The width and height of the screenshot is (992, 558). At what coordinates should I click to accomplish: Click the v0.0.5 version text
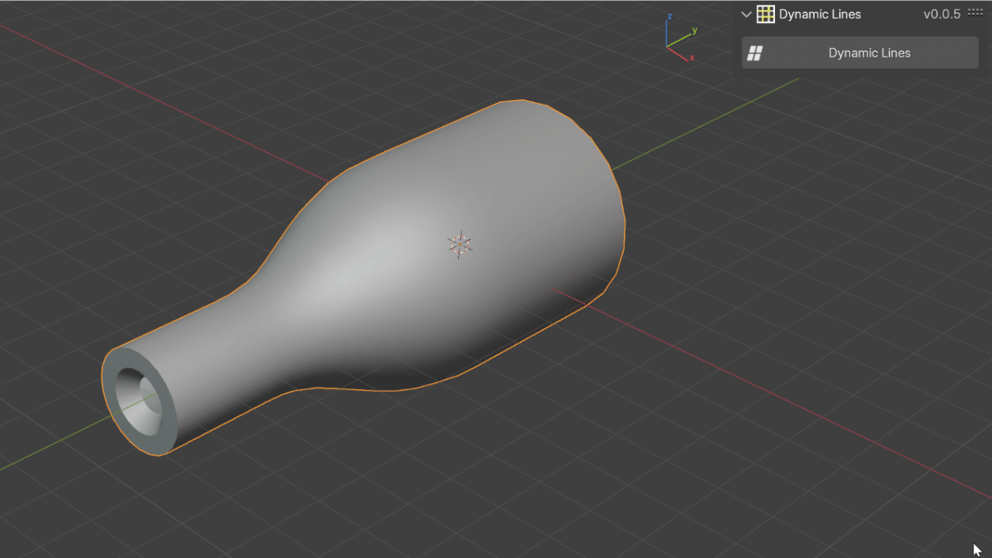click(942, 14)
